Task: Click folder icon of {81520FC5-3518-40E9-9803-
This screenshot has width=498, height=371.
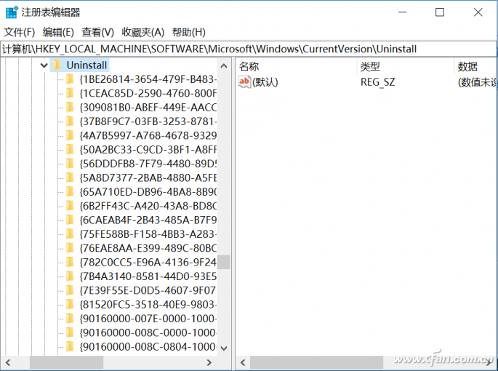Action: click(x=71, y=304)
